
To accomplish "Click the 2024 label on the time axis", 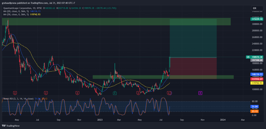I will pyautogui.click(x=223, y=120).
